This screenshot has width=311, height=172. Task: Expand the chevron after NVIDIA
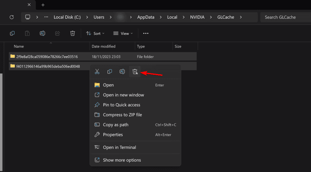pyautogui.click(x=211, y=17)
